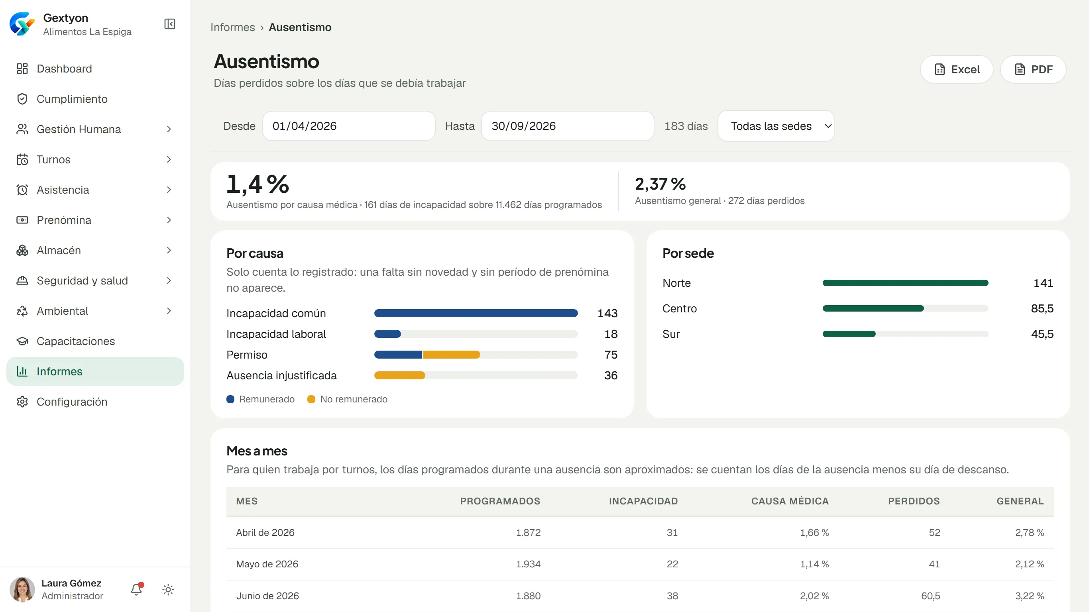
Task: Click the Gextyon logo
Action: pyautogui.click(x=22, y=24)
